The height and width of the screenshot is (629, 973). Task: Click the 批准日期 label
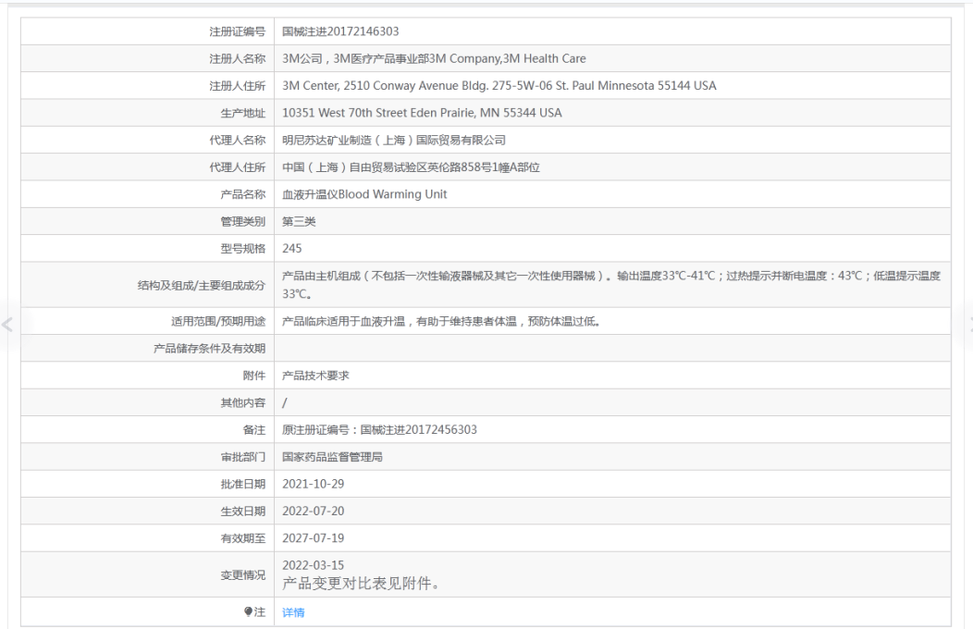click(242, 485)
